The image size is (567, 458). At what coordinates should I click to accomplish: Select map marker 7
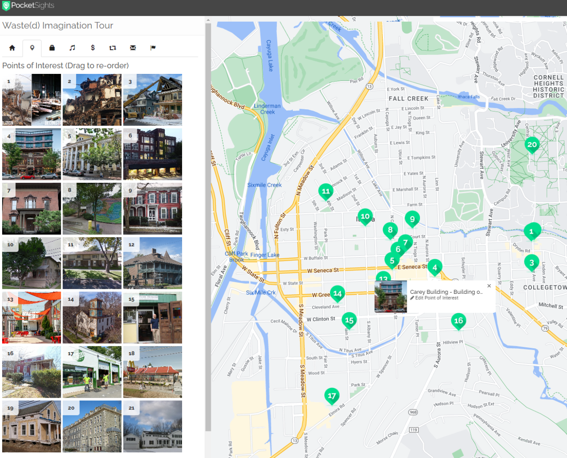[405, 242]
